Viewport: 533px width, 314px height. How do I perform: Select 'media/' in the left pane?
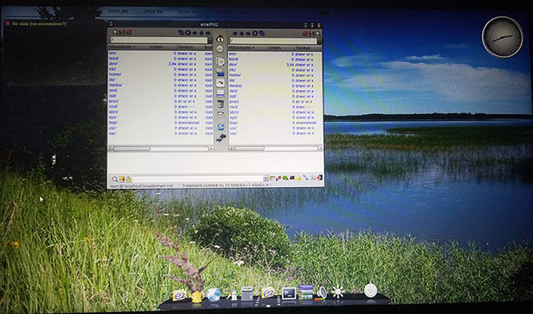(x=115, y=85)
